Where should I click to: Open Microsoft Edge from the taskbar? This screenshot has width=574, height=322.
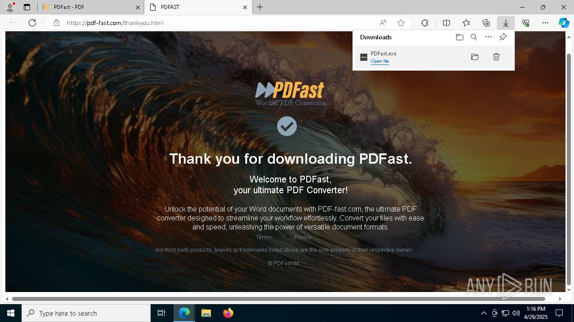tap(184, 313)
